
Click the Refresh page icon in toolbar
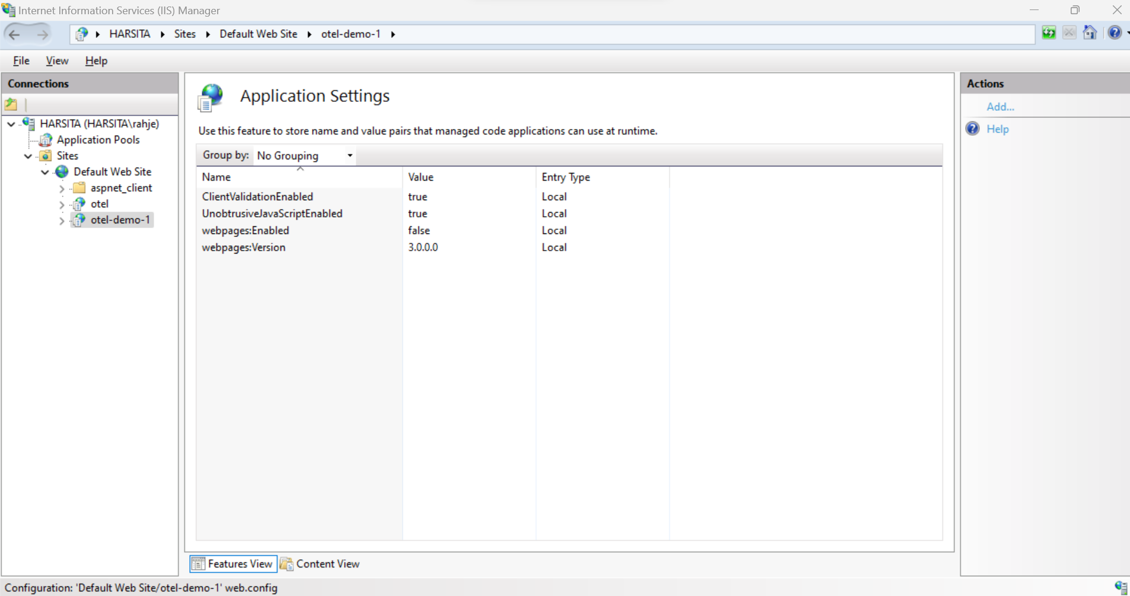[x=1048, y=33]
